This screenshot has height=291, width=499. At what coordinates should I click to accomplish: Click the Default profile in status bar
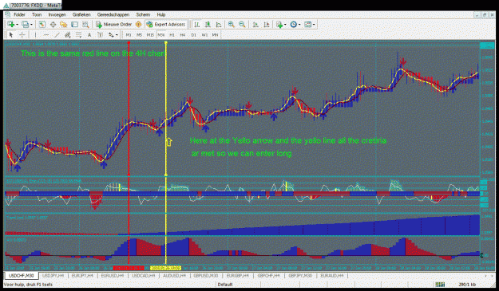click(x=225, y=285)
